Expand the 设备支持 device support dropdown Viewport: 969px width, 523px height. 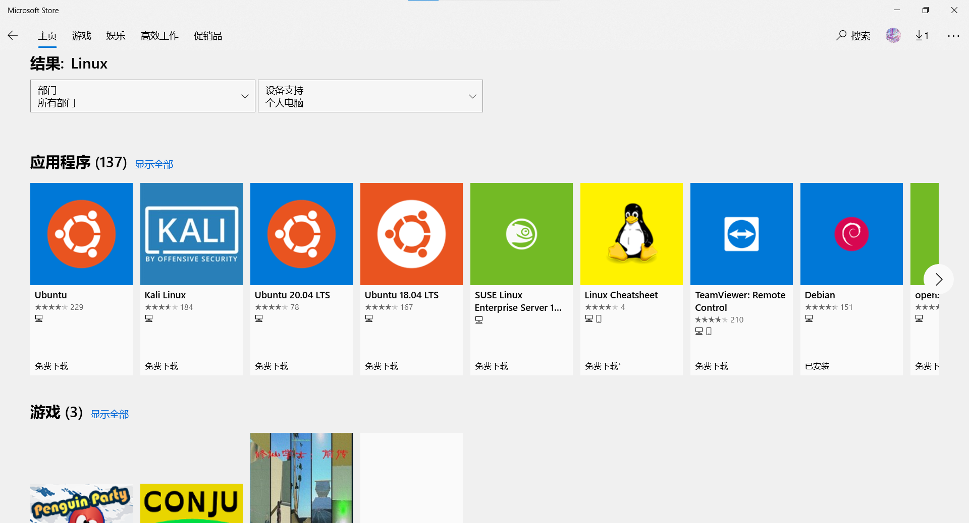click(370, 96)
